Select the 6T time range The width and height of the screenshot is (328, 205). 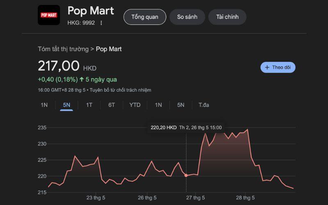tap(112, 105)
